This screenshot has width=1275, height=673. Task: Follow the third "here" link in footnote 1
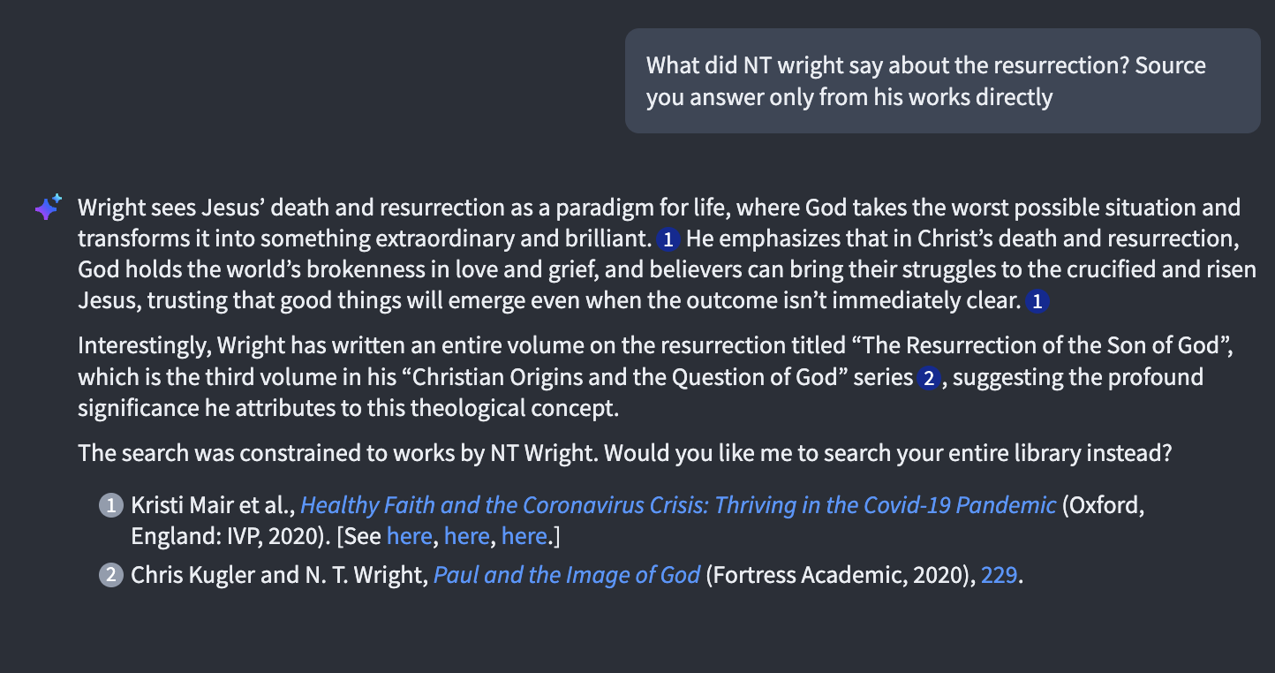(524, 536)
